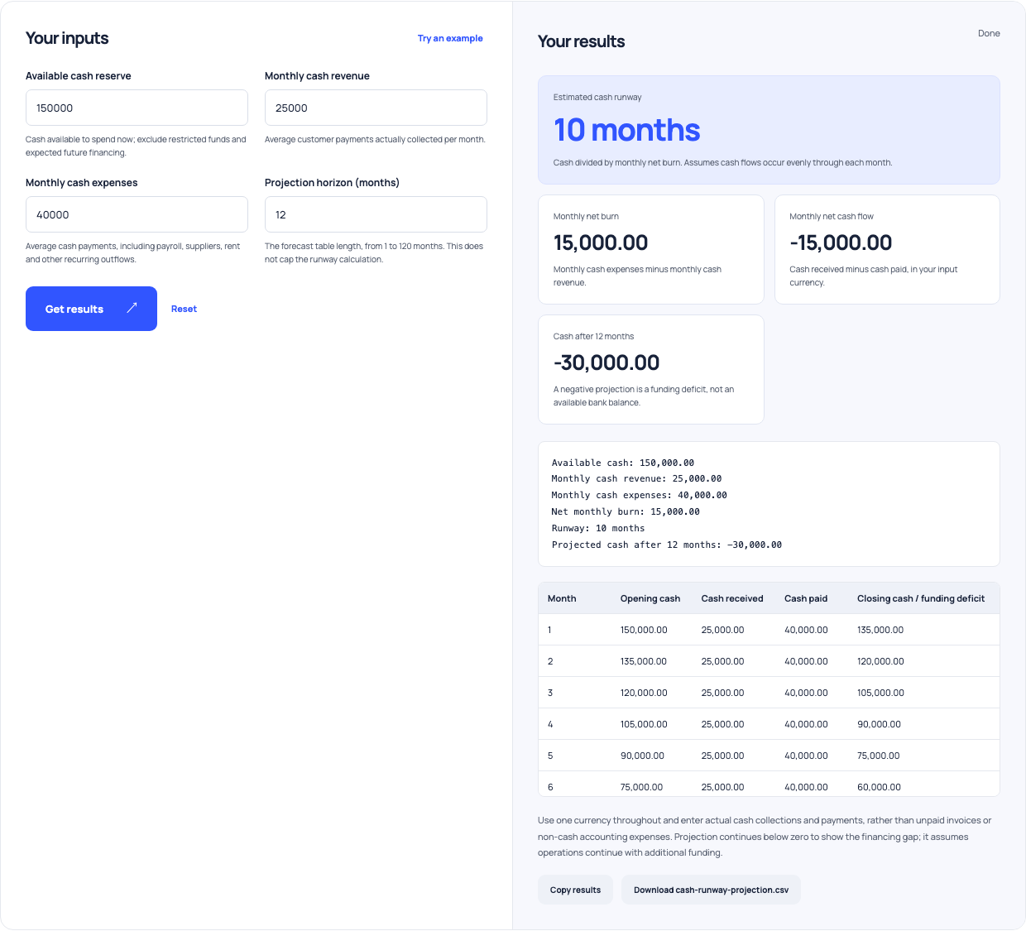This screenshot has width=1026, height=931.
Task: Click the Closing cash / funding deficit header
Action: click(921, 598)
